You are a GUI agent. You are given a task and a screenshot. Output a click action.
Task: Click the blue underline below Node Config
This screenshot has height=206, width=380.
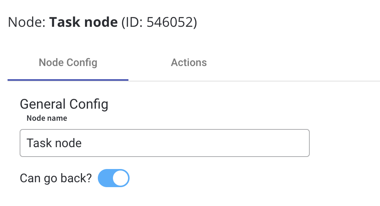pos(68,80)
